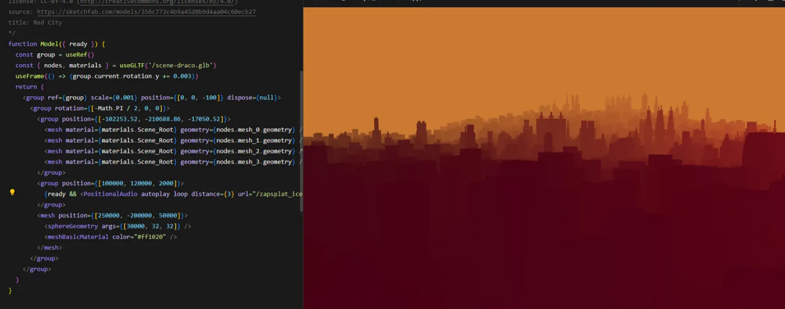
Task: Click "nodes.mesh_2.geometry" in the code
Action: pyautogui.click(x=254, y=151)
